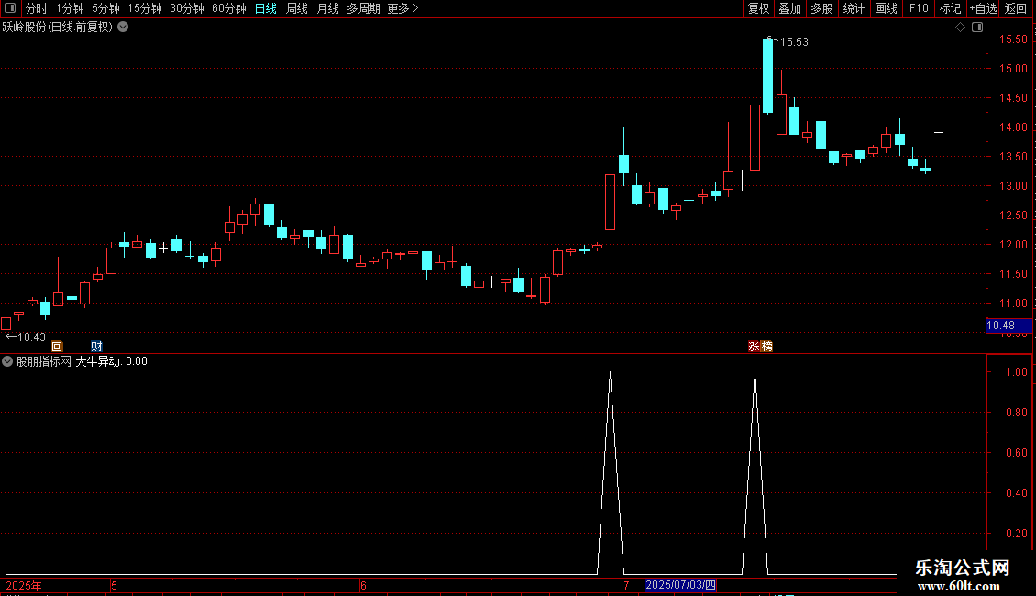Viewport: 1036px width, 596px height.
Task: Select the 日线 daily chart tab
Action: click(266, 8)
